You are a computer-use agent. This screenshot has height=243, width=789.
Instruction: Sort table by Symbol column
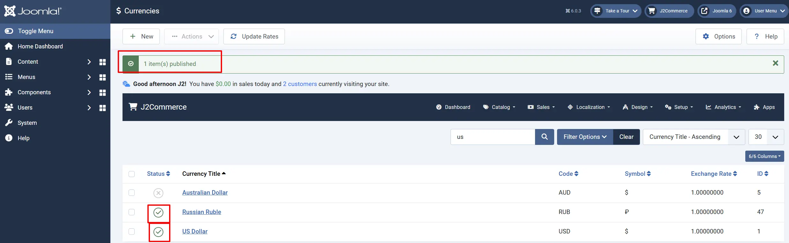(x=638, y=174)
